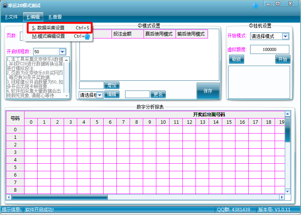Close the application window
Viewport: 301px width, 215px height.
290,4
